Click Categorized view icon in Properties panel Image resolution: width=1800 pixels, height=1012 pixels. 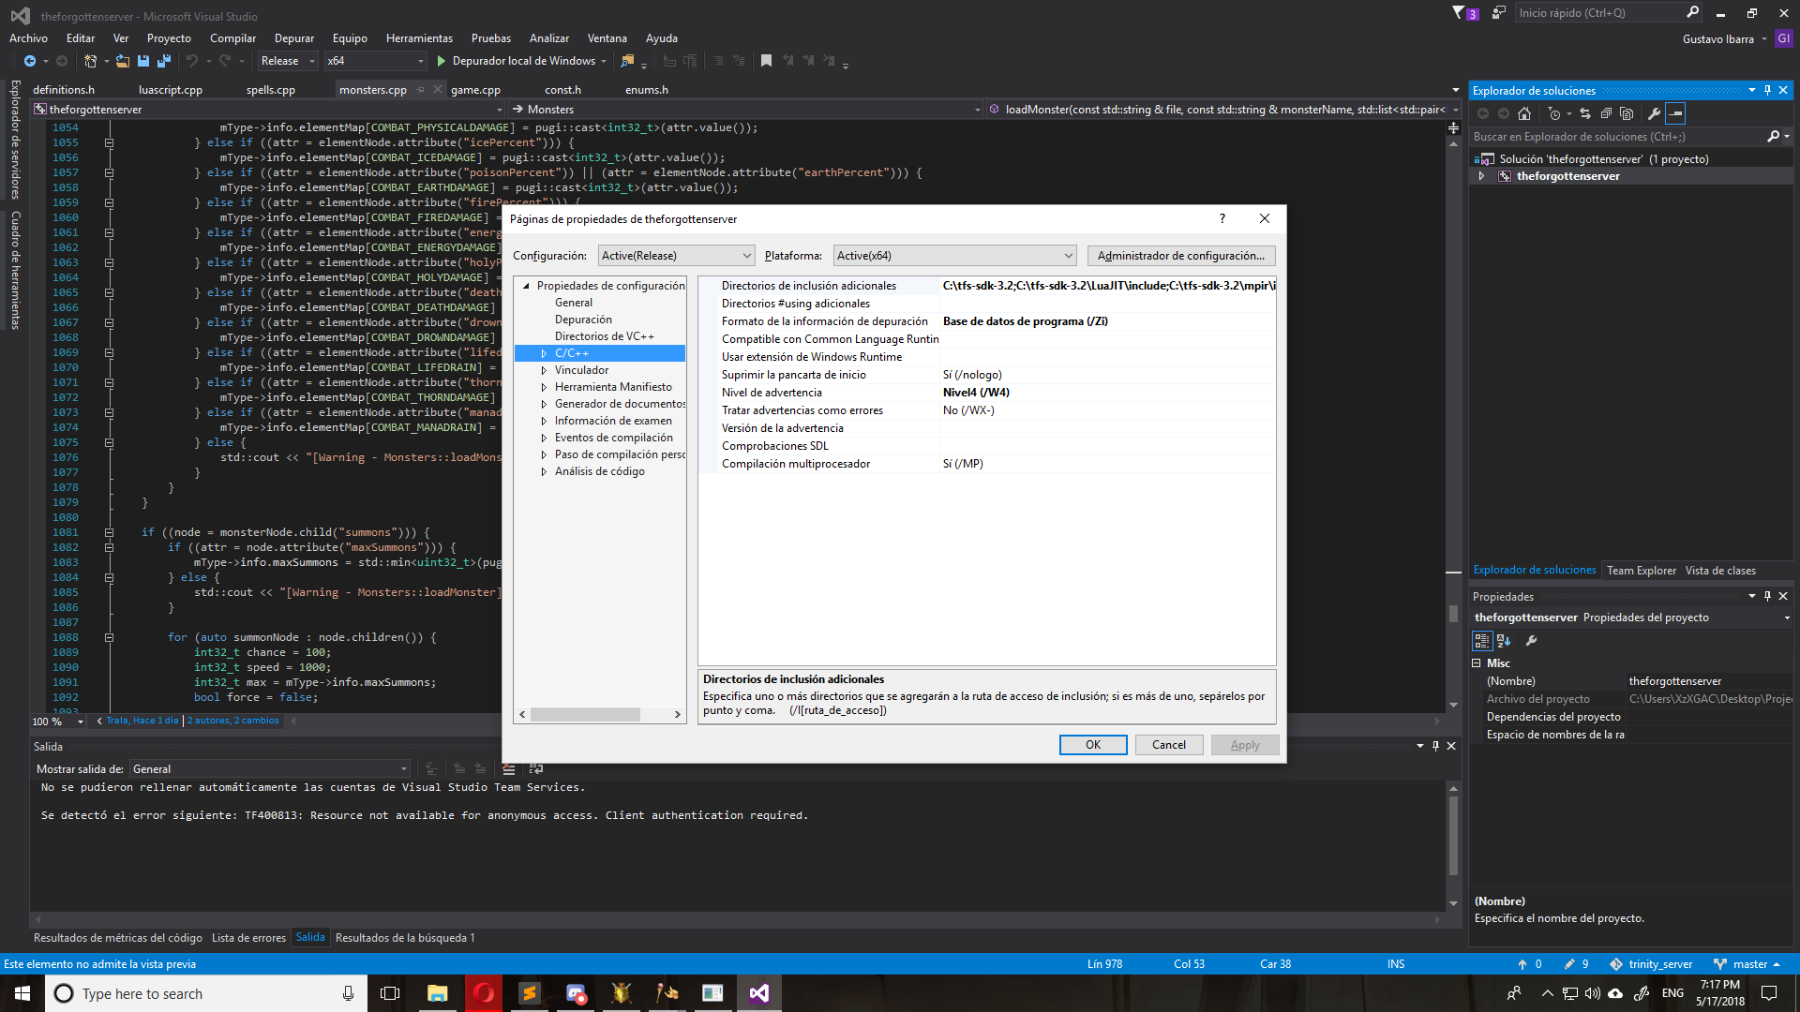click(x=1481, y=641)
